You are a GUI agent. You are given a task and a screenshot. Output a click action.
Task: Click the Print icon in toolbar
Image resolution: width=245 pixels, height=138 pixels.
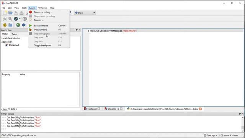(x=21, y=13)
